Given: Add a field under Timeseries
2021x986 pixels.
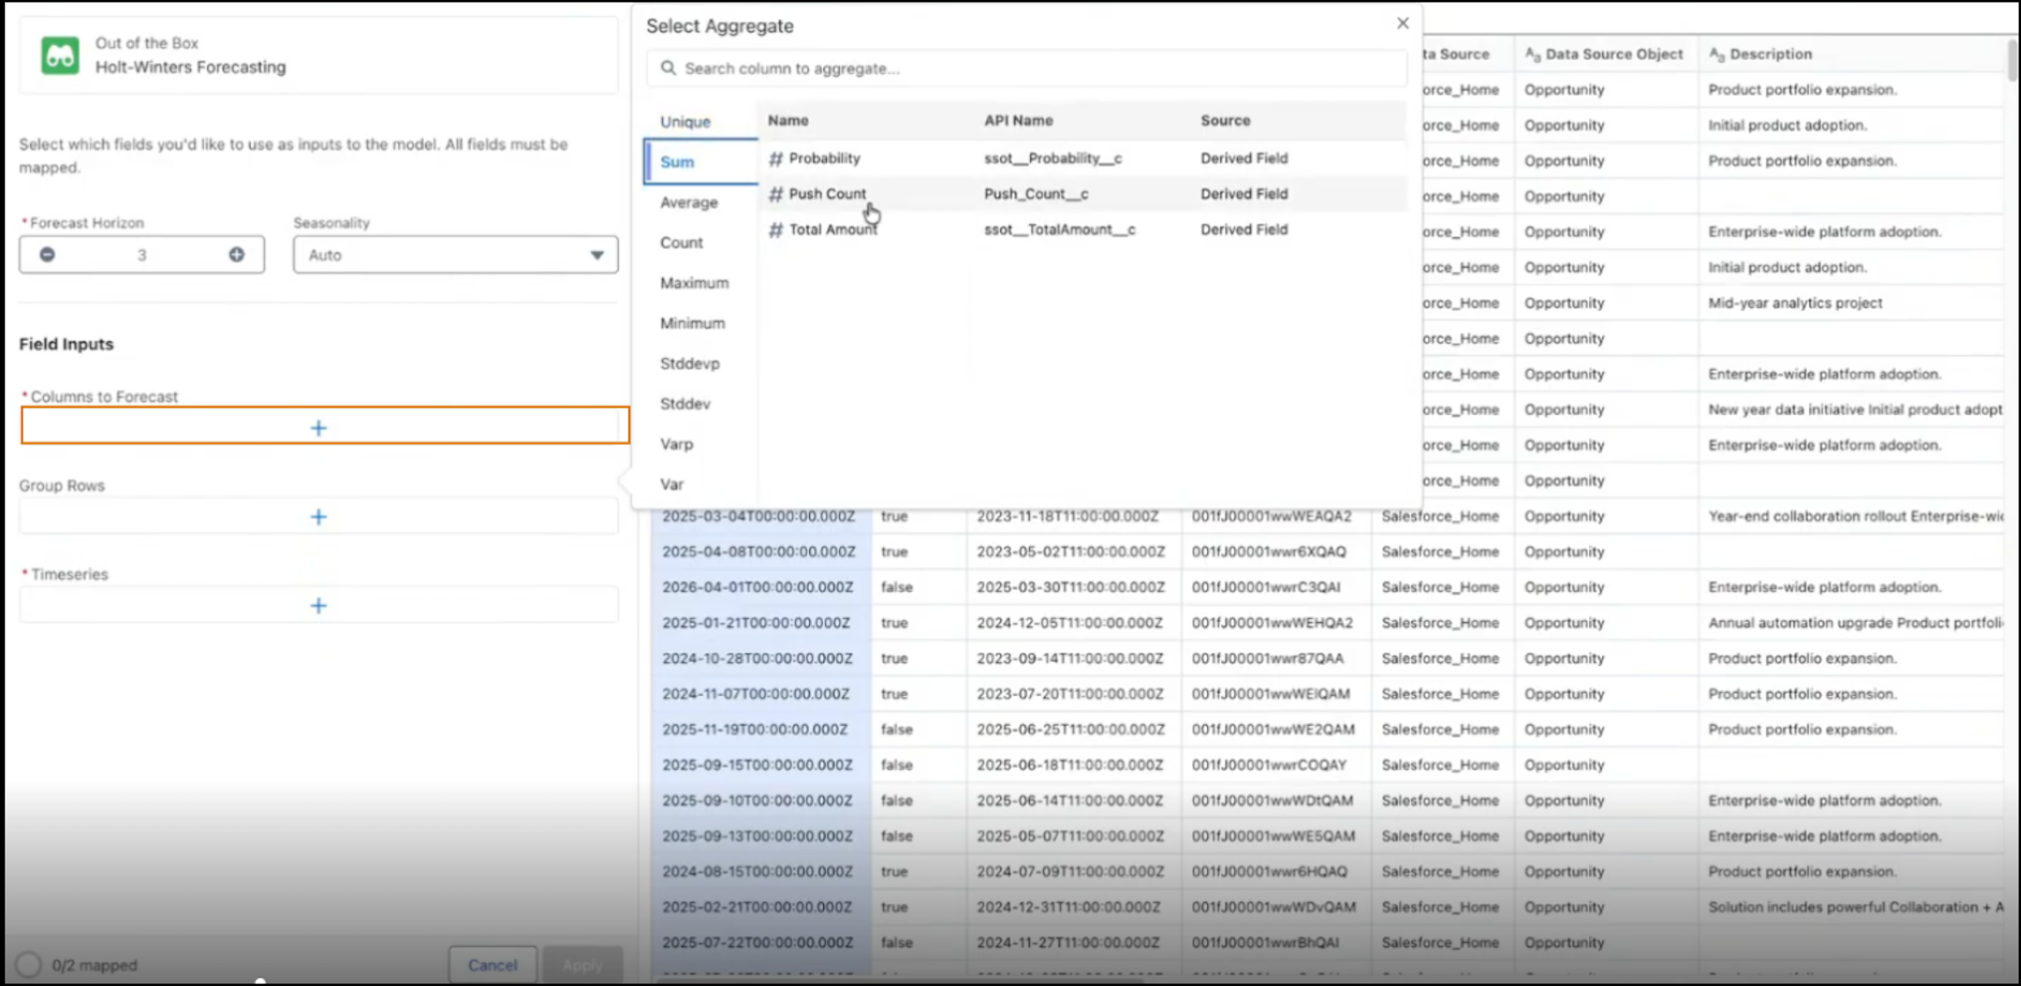Looking at the screenshot, I should (318, 605).
